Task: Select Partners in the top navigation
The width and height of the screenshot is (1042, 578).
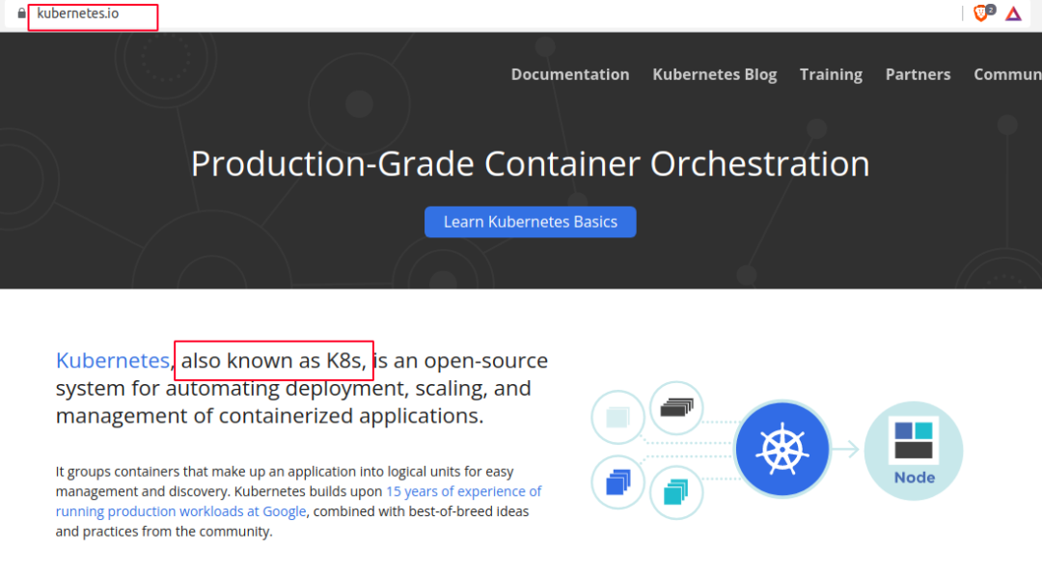Action: tap(918, 74)
